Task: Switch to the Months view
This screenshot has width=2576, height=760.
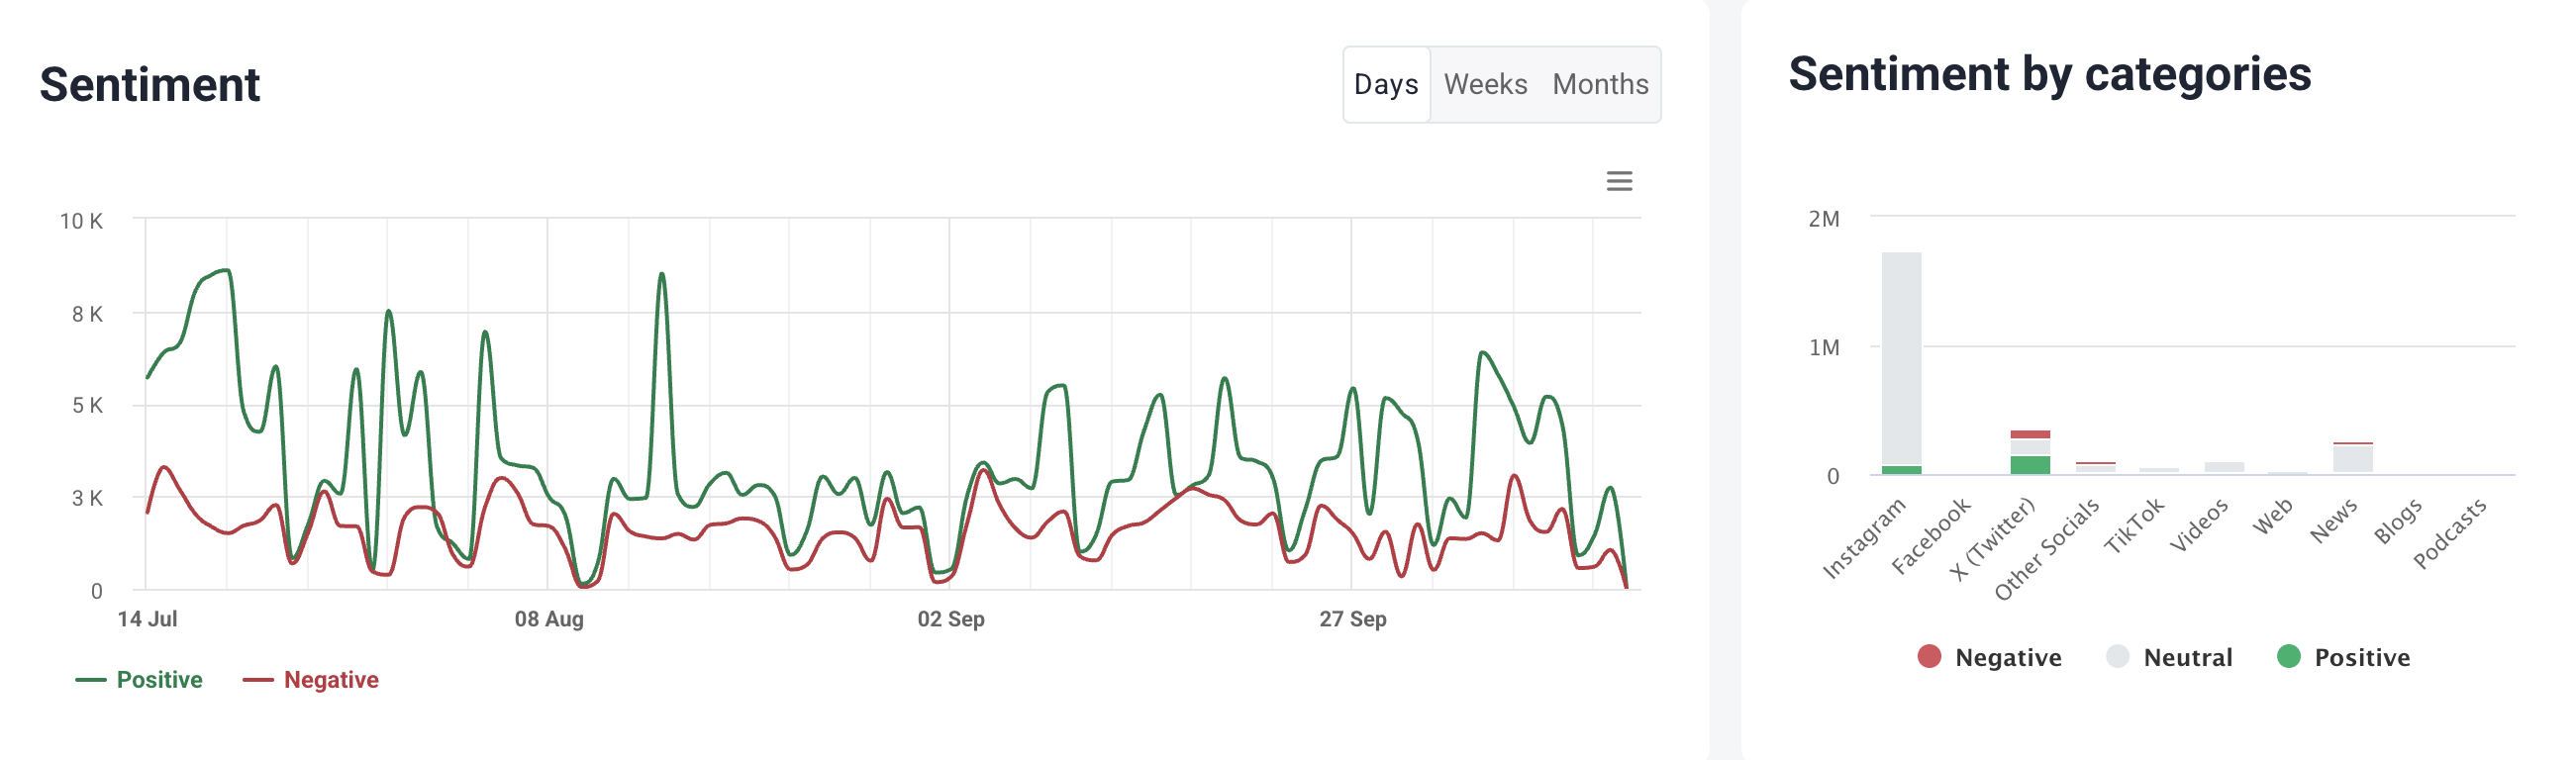Action: pyautogui.click(x=1600, y=85)
